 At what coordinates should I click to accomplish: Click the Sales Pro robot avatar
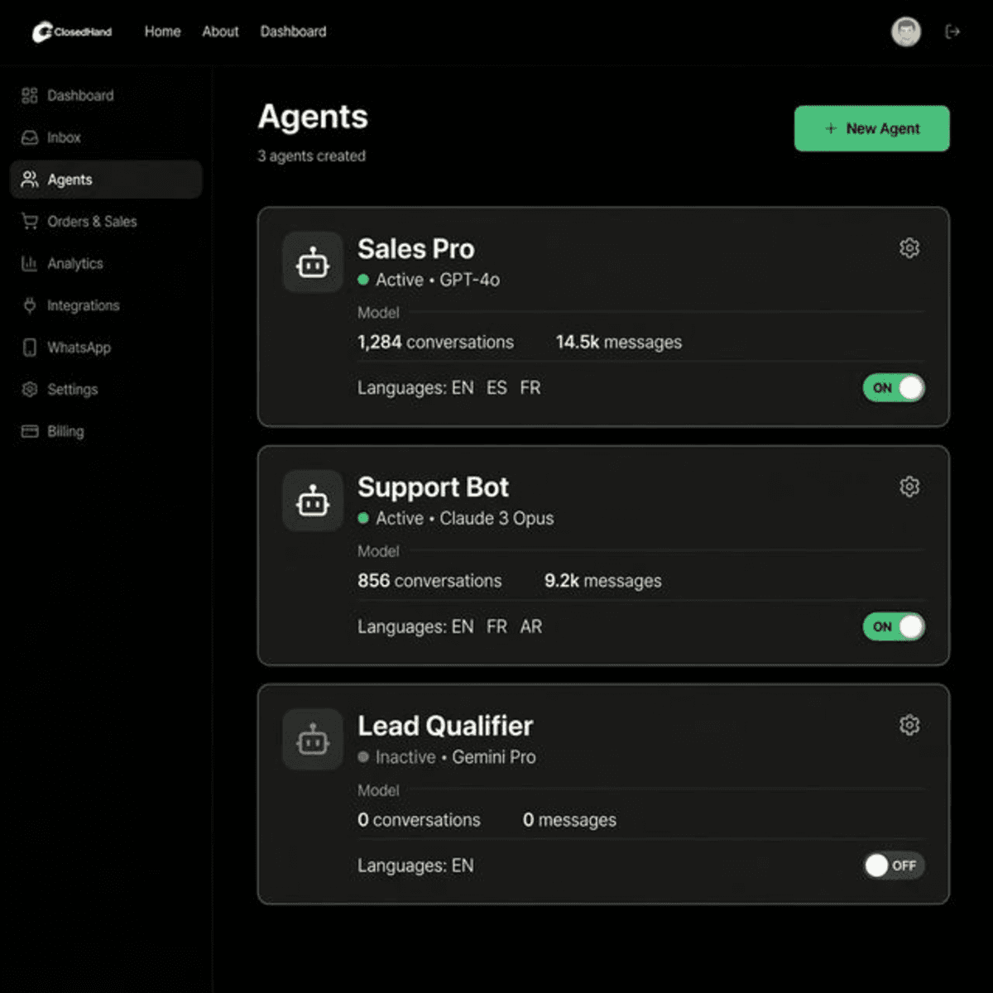pos(312,262)
